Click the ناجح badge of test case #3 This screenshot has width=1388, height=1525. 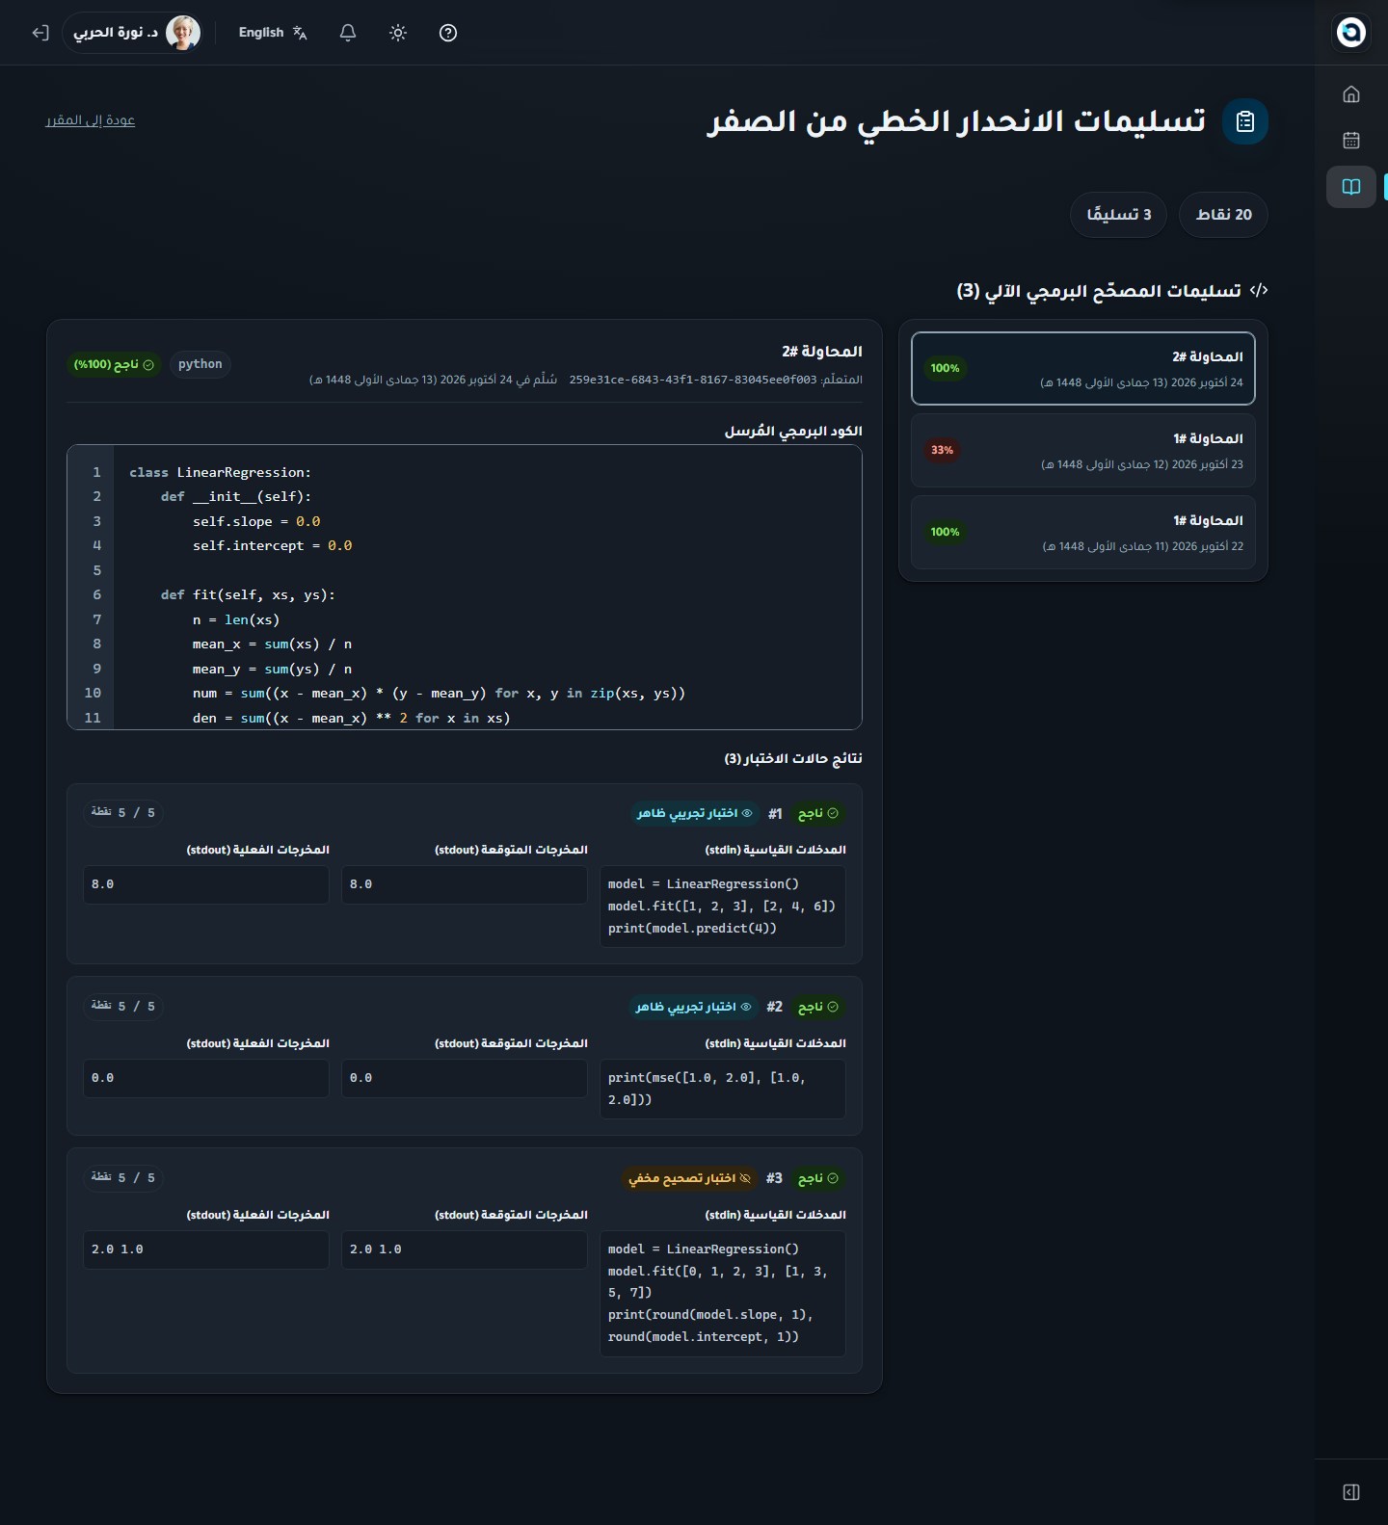point(818,1179)
